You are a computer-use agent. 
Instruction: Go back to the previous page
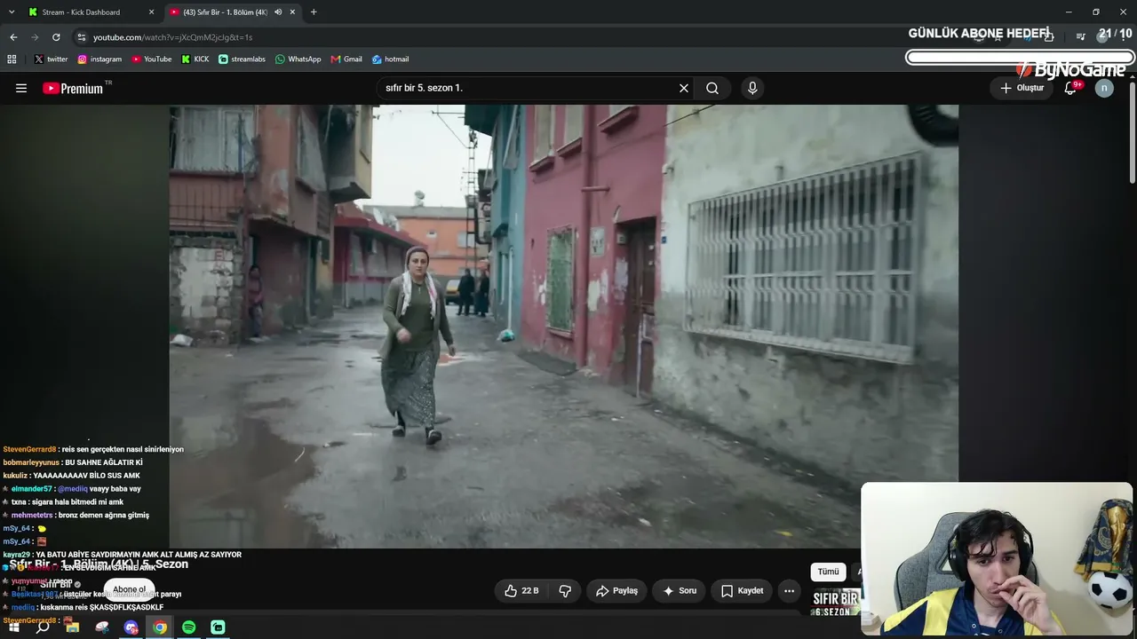[13, 37]
